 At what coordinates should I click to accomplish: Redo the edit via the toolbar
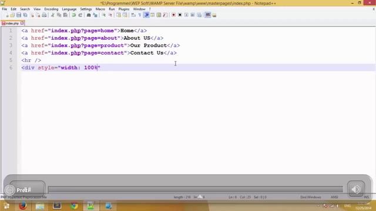(x=80, y=15)
